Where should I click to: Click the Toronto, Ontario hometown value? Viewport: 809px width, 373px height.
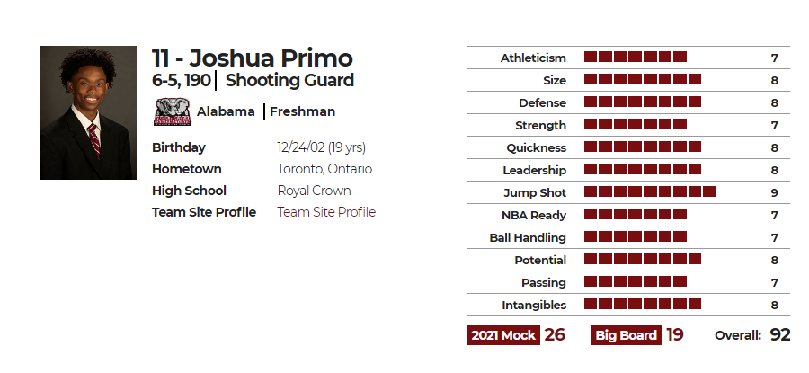click(x=324, y=169)
